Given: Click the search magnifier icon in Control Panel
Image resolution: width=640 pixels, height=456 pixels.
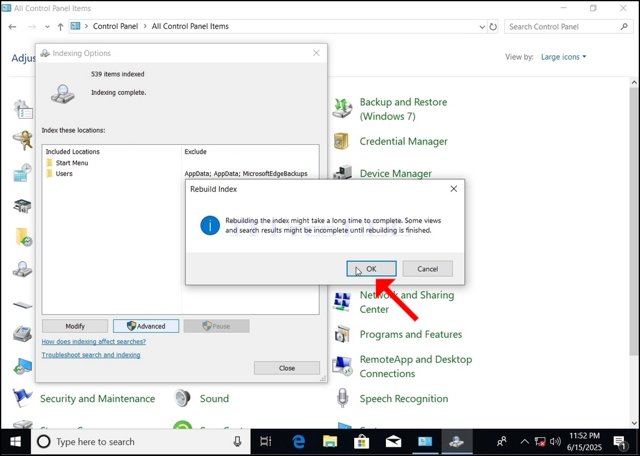Looking at the screenshot, I should click(624, 27).
